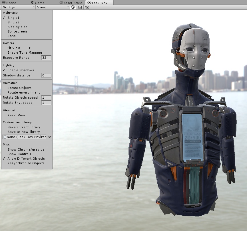Screen dimensions: 247x231
Task: Toggle Enable Shadows option
Action: coord(21,70)
